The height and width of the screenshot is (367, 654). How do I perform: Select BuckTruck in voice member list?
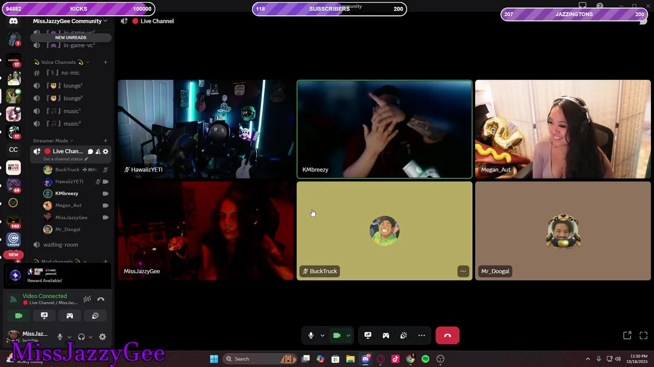(76, 170)
